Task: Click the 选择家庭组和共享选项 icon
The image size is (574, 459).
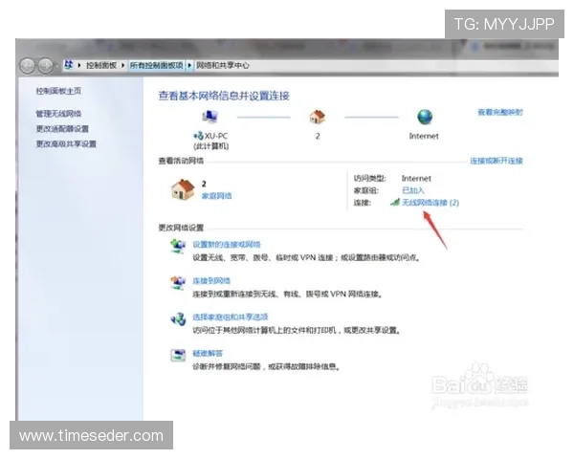Action: click(x=178, y=319)
